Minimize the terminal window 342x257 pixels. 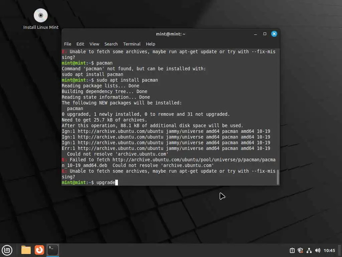[x=255, y=34]
